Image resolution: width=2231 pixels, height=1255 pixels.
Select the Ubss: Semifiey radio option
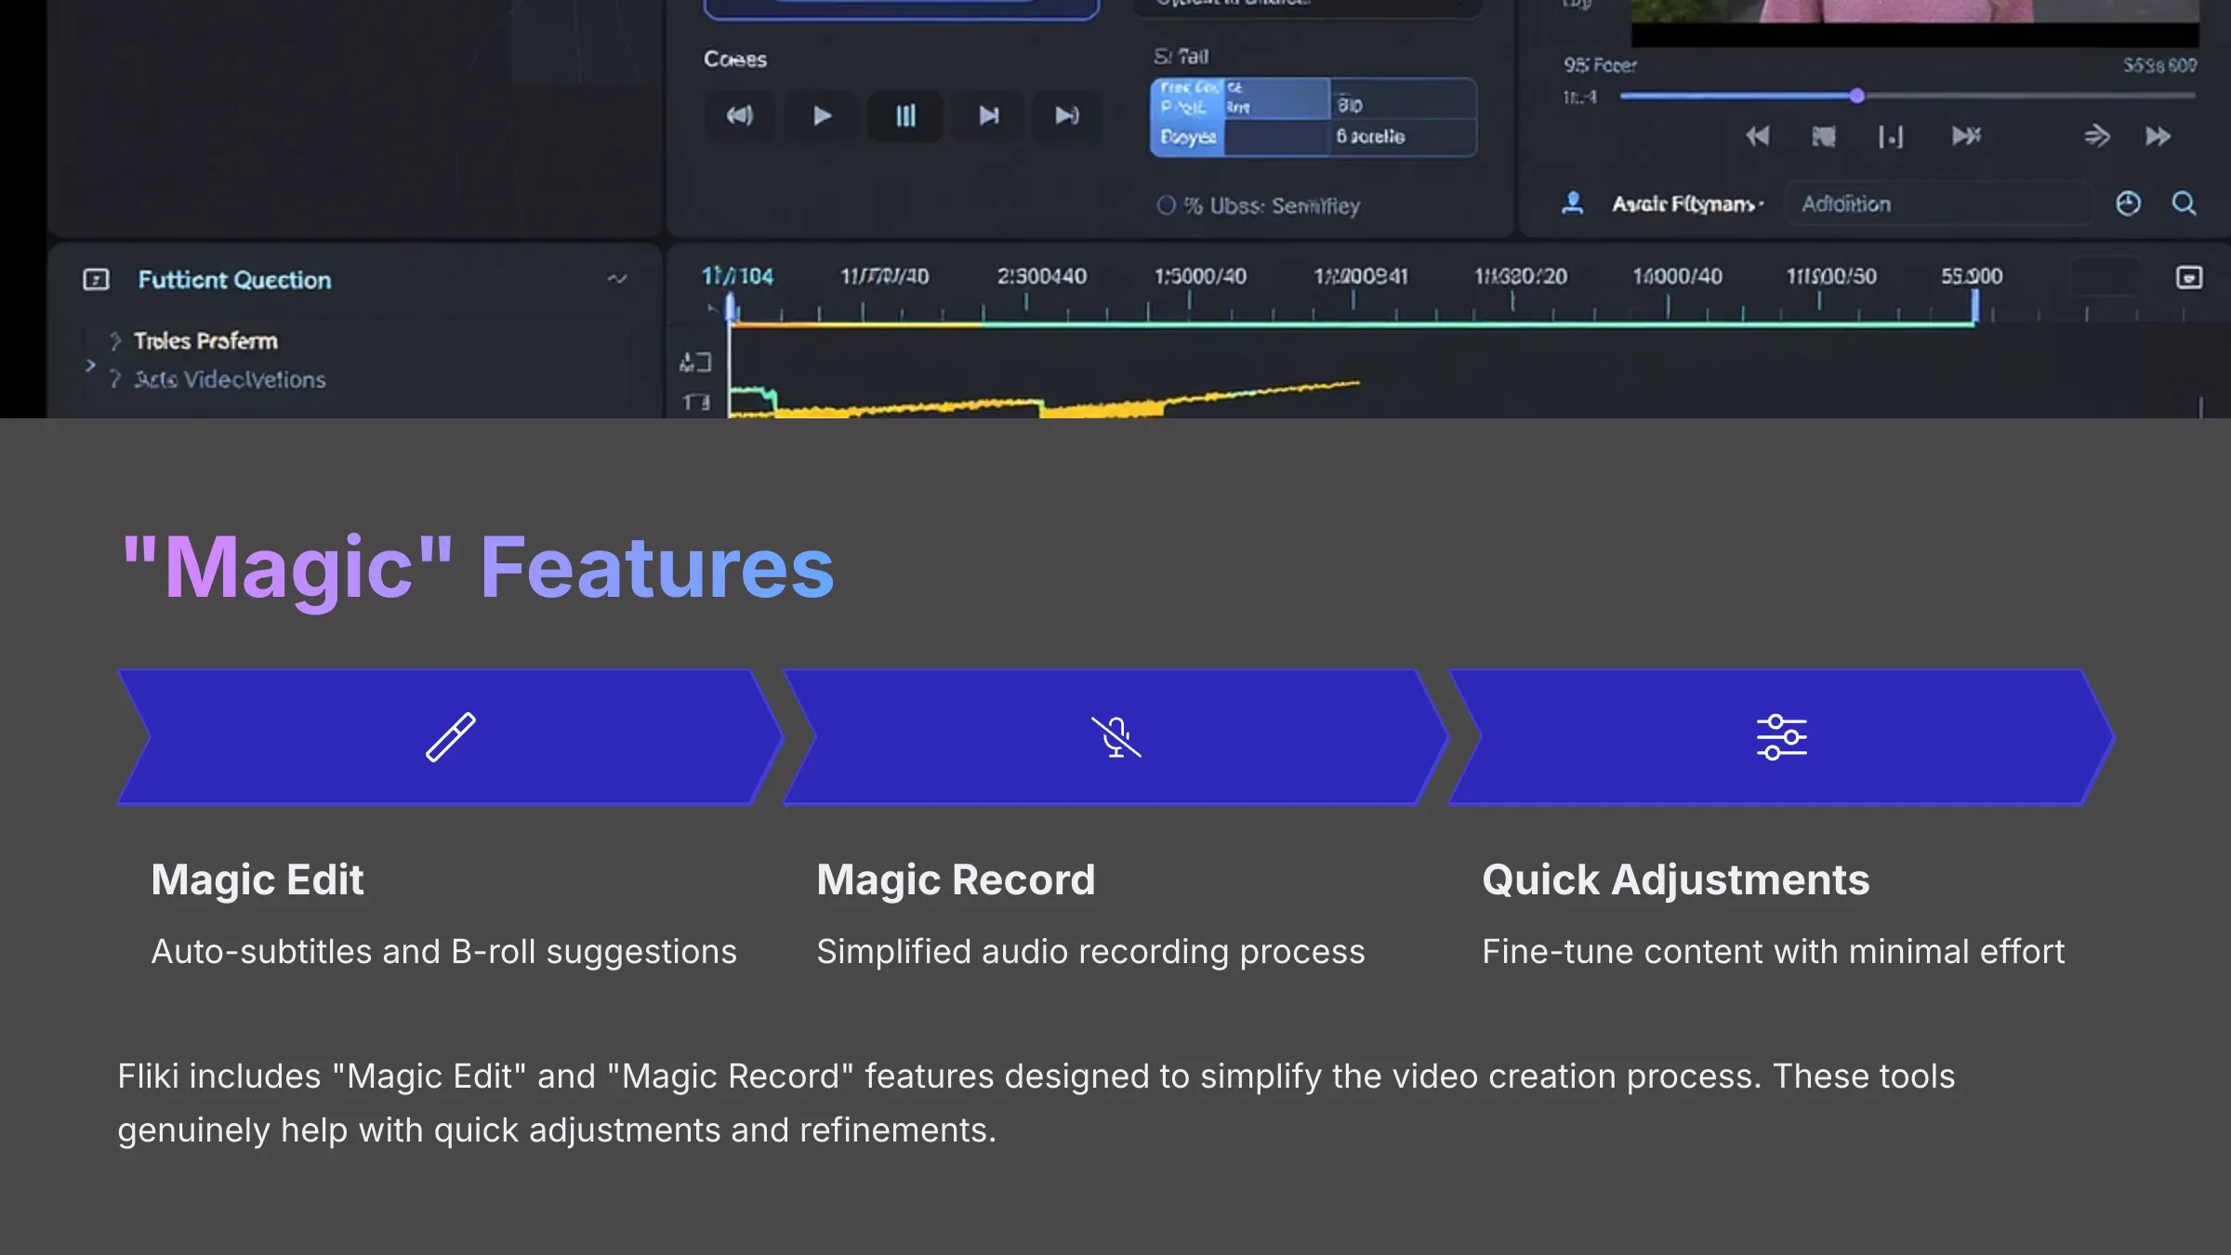(1167, 205)
